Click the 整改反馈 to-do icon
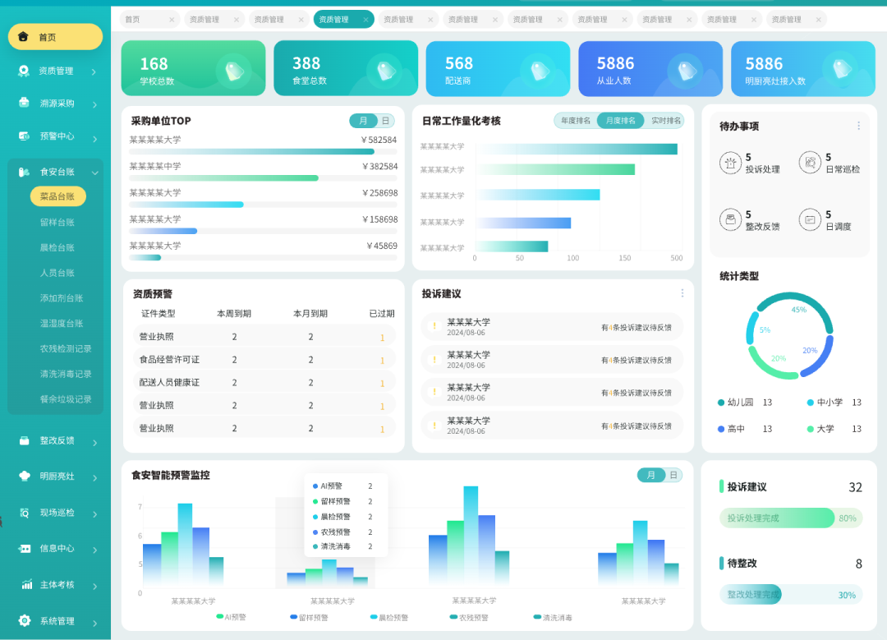Image resolution: width=887 pixels, height=640 pixels. [730, 219]
